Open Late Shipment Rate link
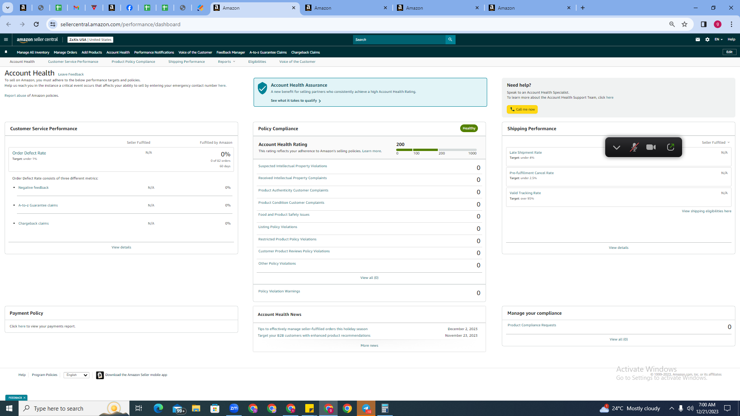The width and height of the screenshot is (740, 416). click(x=525, y=153)
